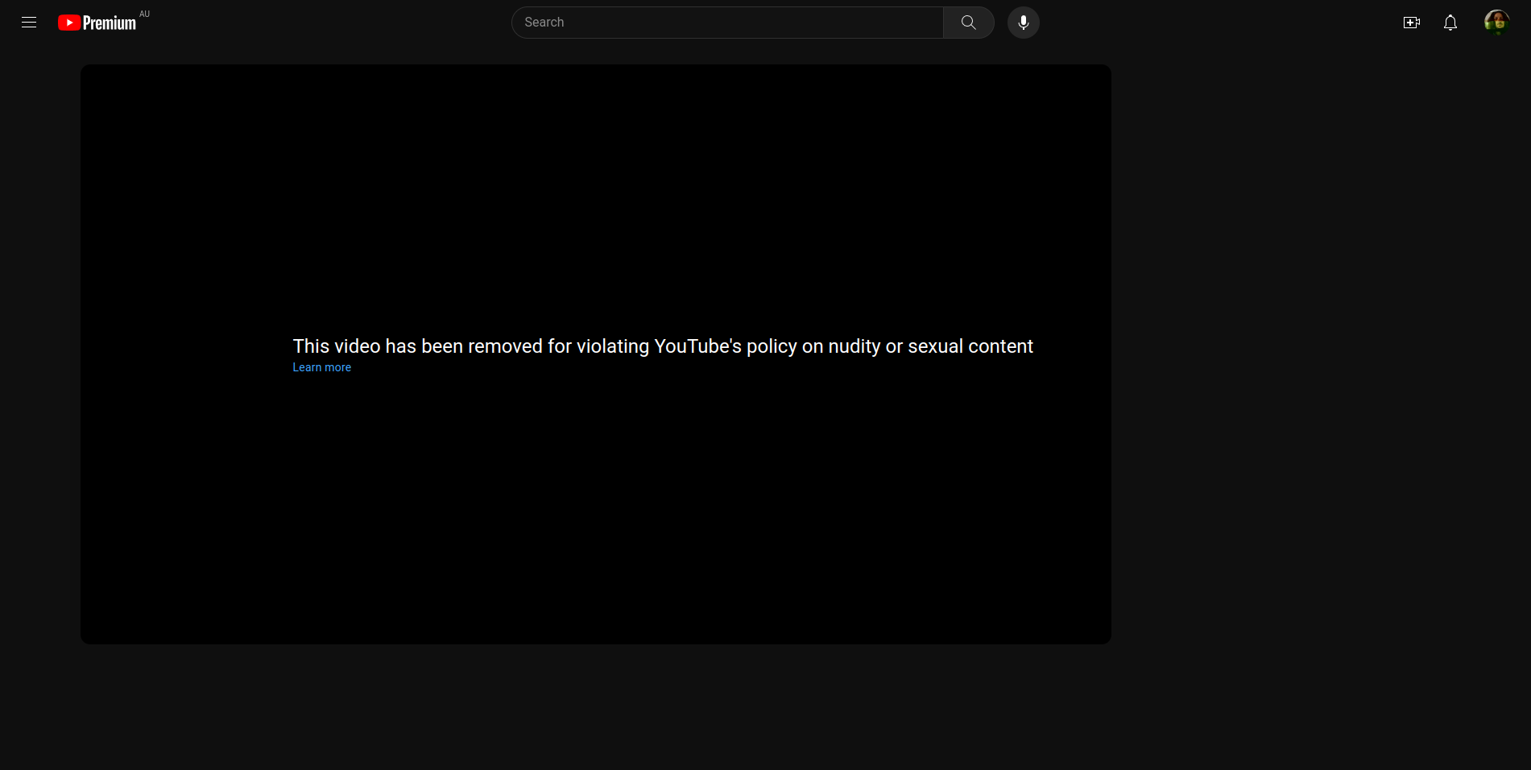The height and width of the screenshot is (770, 1531).
Task: Click the magnifying glass search button
Action: (969, 23)
